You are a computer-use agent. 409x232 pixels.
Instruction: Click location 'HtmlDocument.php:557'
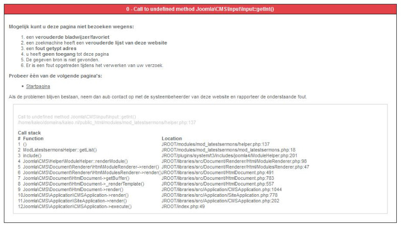tap(218, 184)
